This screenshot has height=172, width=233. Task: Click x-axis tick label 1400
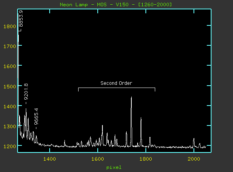[50, 159]
